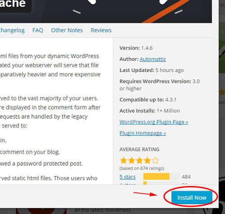Click the dimmed star behind the modal edge

(x=222, y=92)
